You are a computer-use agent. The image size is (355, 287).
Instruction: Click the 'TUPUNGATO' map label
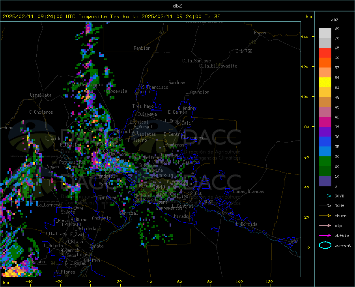pos(71,225)
